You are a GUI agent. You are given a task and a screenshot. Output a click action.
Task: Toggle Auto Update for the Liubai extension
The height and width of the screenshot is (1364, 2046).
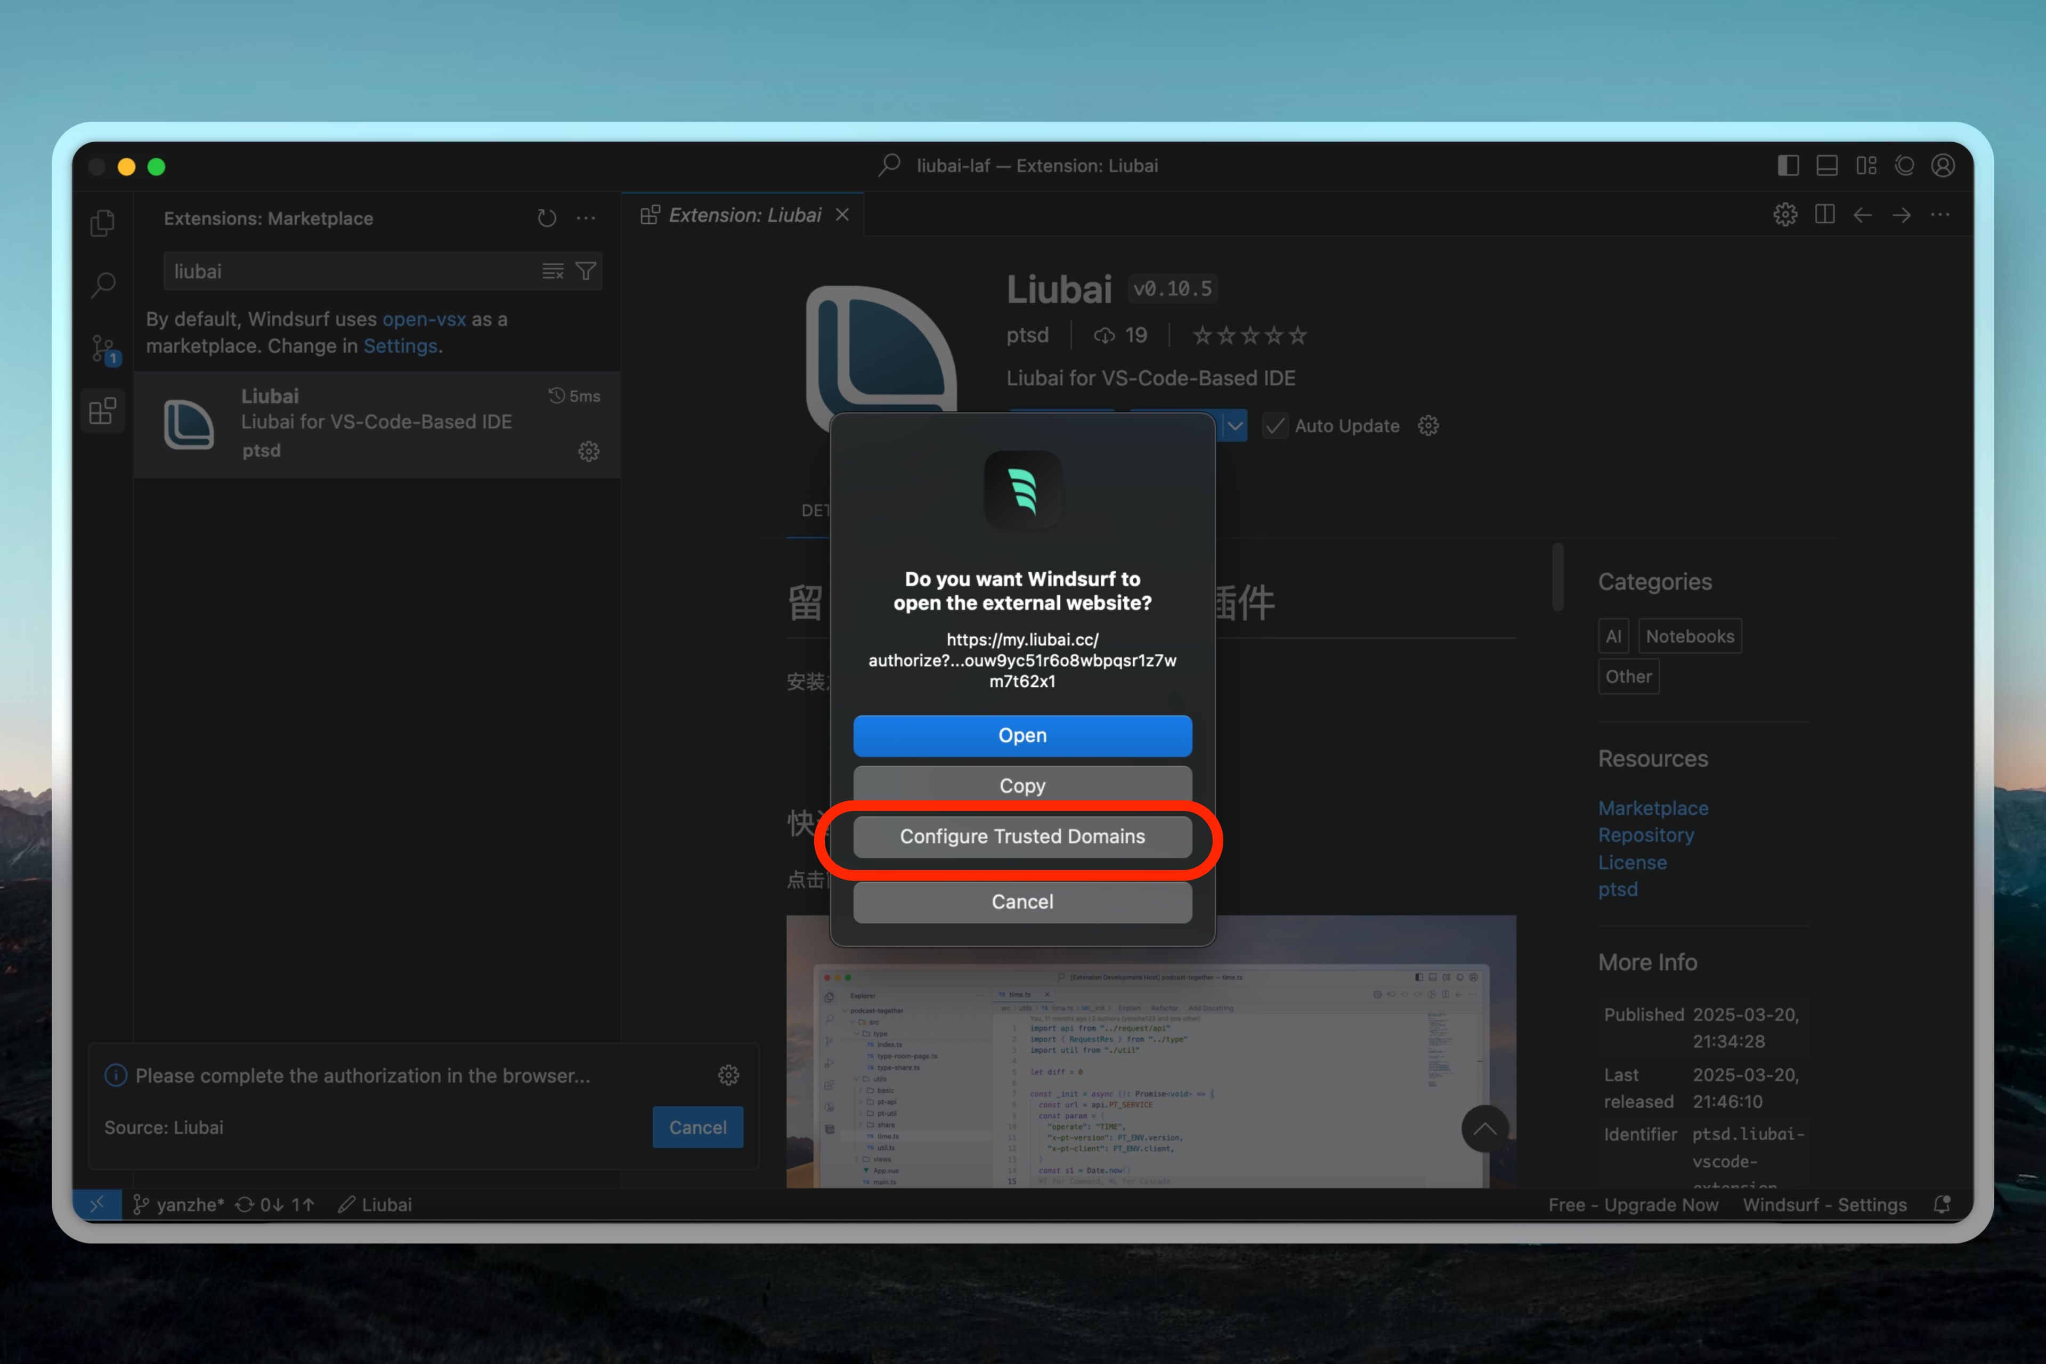pos(1274,425)
